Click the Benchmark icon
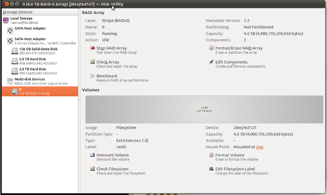327x195 pixels. pos(92,76)
